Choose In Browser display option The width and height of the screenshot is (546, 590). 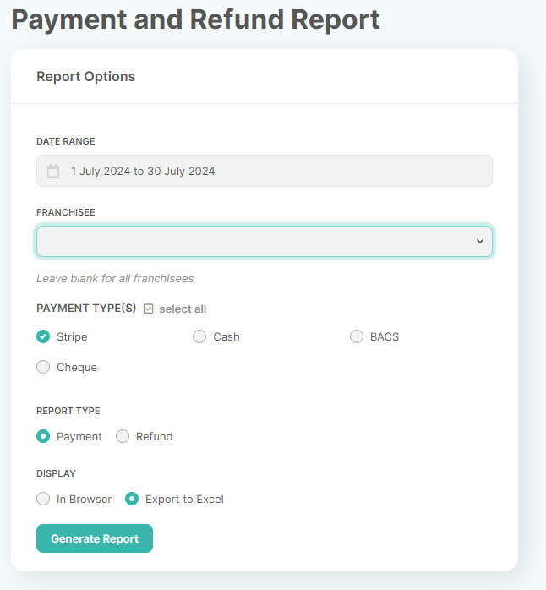click(43, 499)
